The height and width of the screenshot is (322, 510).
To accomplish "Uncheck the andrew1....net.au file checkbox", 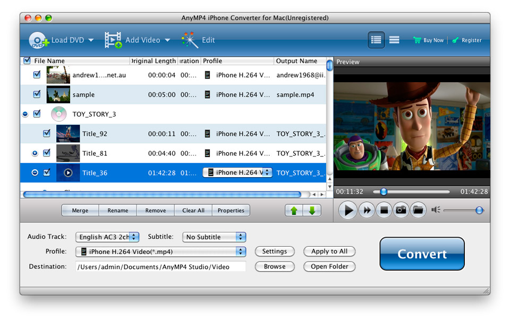I will pos(37,75).
